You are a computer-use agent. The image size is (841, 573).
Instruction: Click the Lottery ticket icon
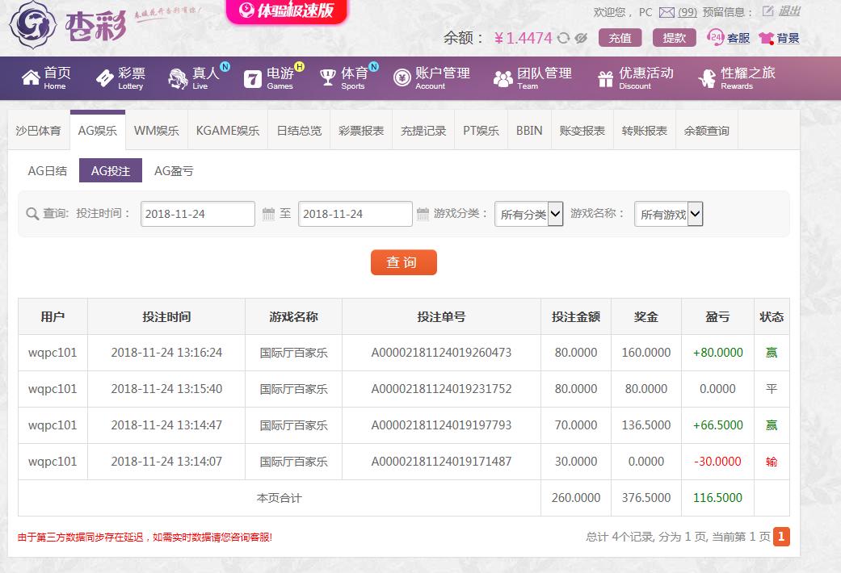104,78
